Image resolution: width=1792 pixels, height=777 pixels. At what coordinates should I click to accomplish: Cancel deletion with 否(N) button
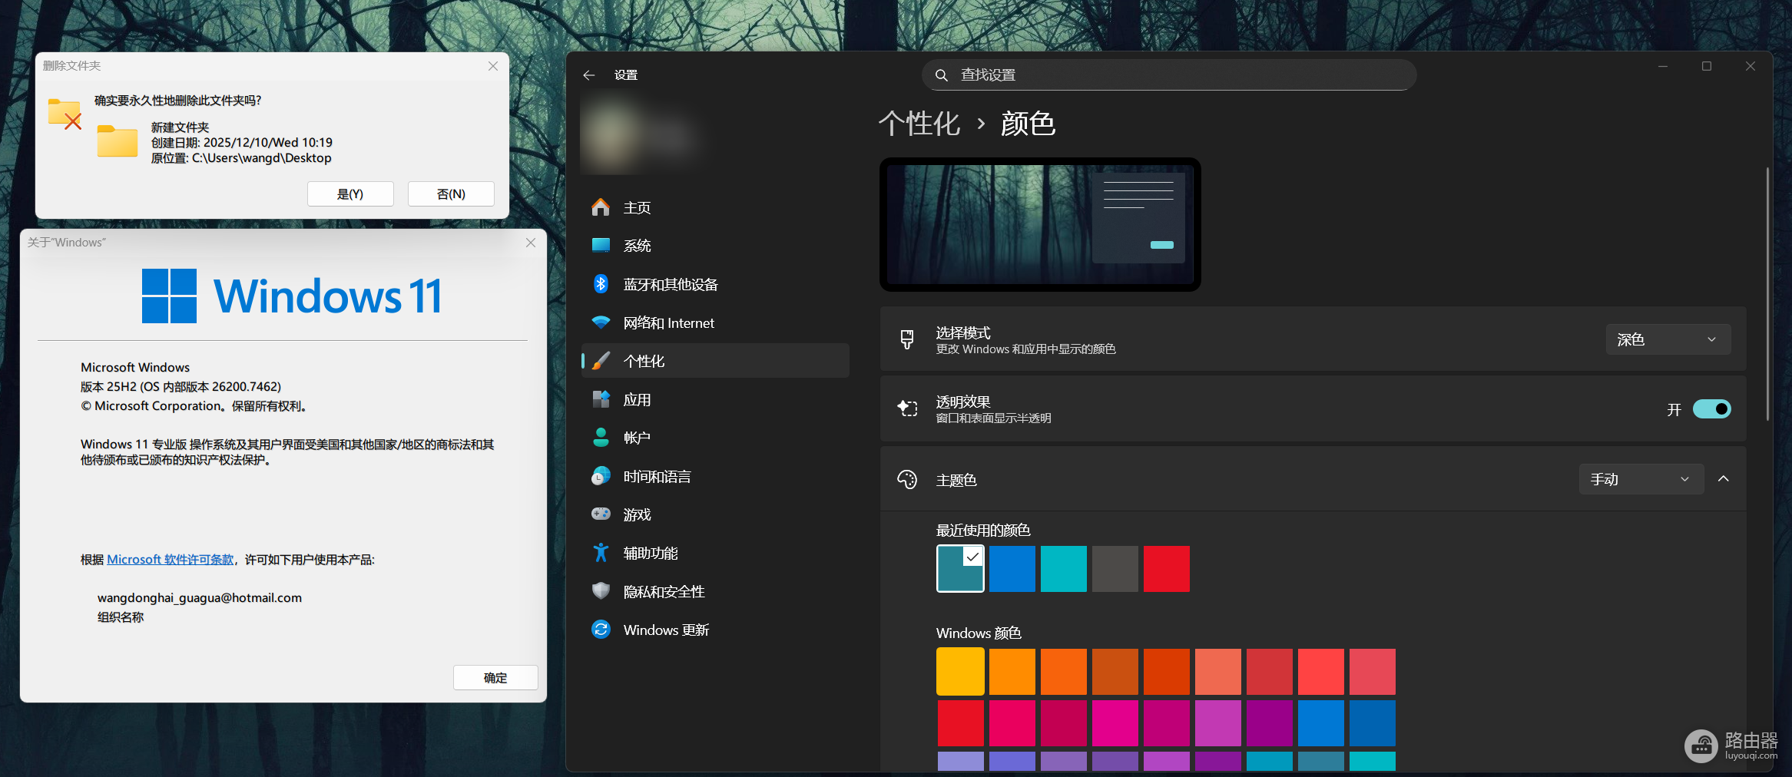tap(451, 194)
